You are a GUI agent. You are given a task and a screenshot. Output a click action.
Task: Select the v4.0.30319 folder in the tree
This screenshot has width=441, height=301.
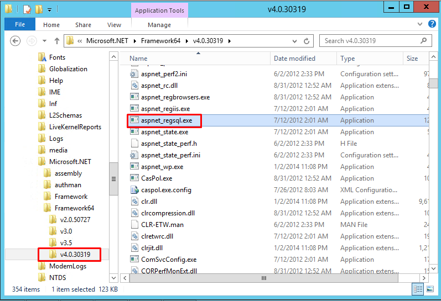pos(75,255)
